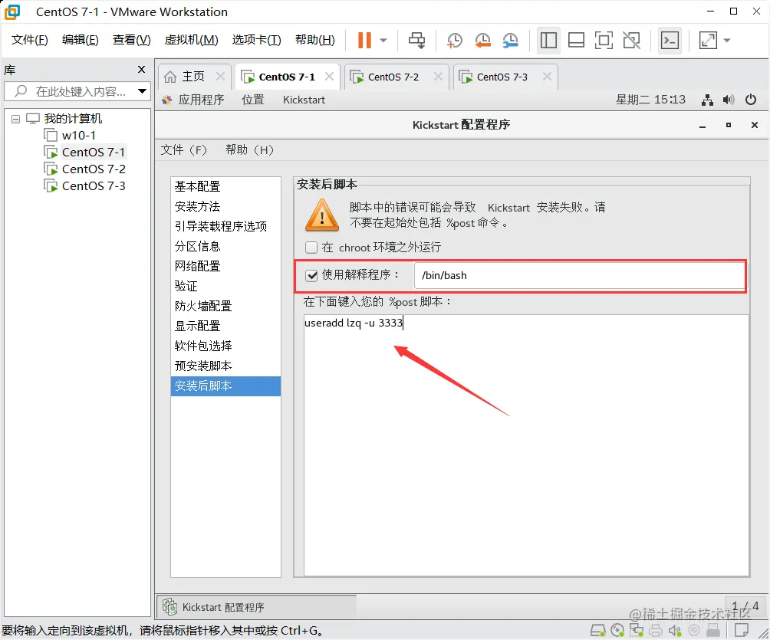Click the VMware sound device status icon
The height and width of the screenshot is (640, 770).
(x=675, y=630)
